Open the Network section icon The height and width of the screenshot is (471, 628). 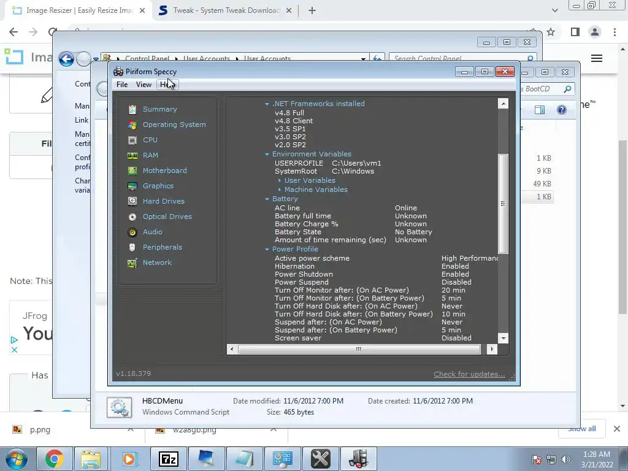coord(132,262)
